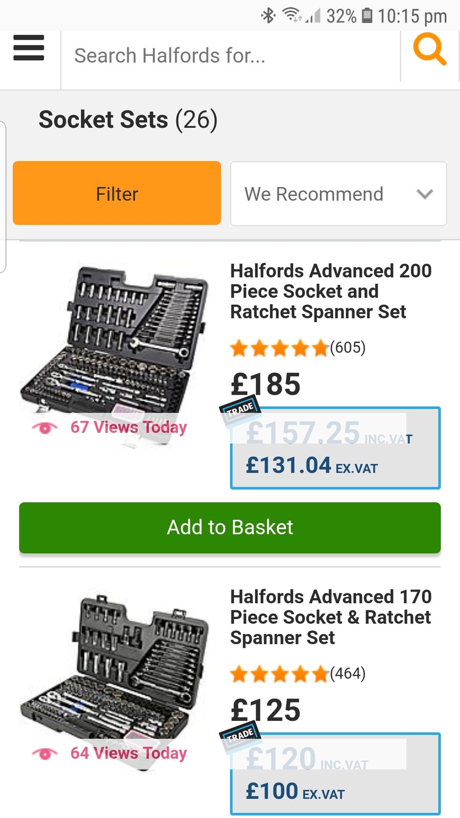This screenshot has height=818, width=460.
Task: Open the Filter options
Action: point(117,193)
